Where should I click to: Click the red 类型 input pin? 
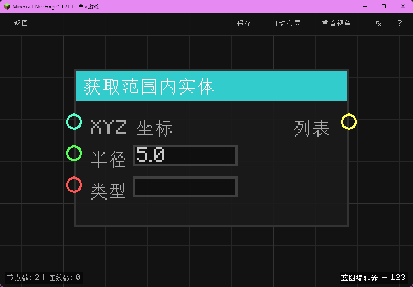click(74, 185)
